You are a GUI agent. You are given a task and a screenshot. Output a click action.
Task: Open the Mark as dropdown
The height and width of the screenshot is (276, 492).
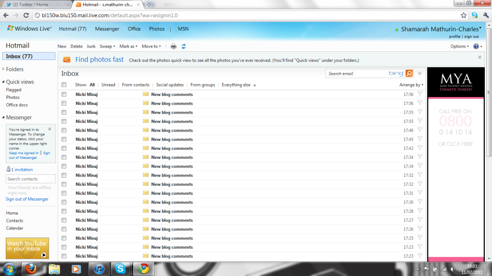pyautogui.click(x=128, y=47)
